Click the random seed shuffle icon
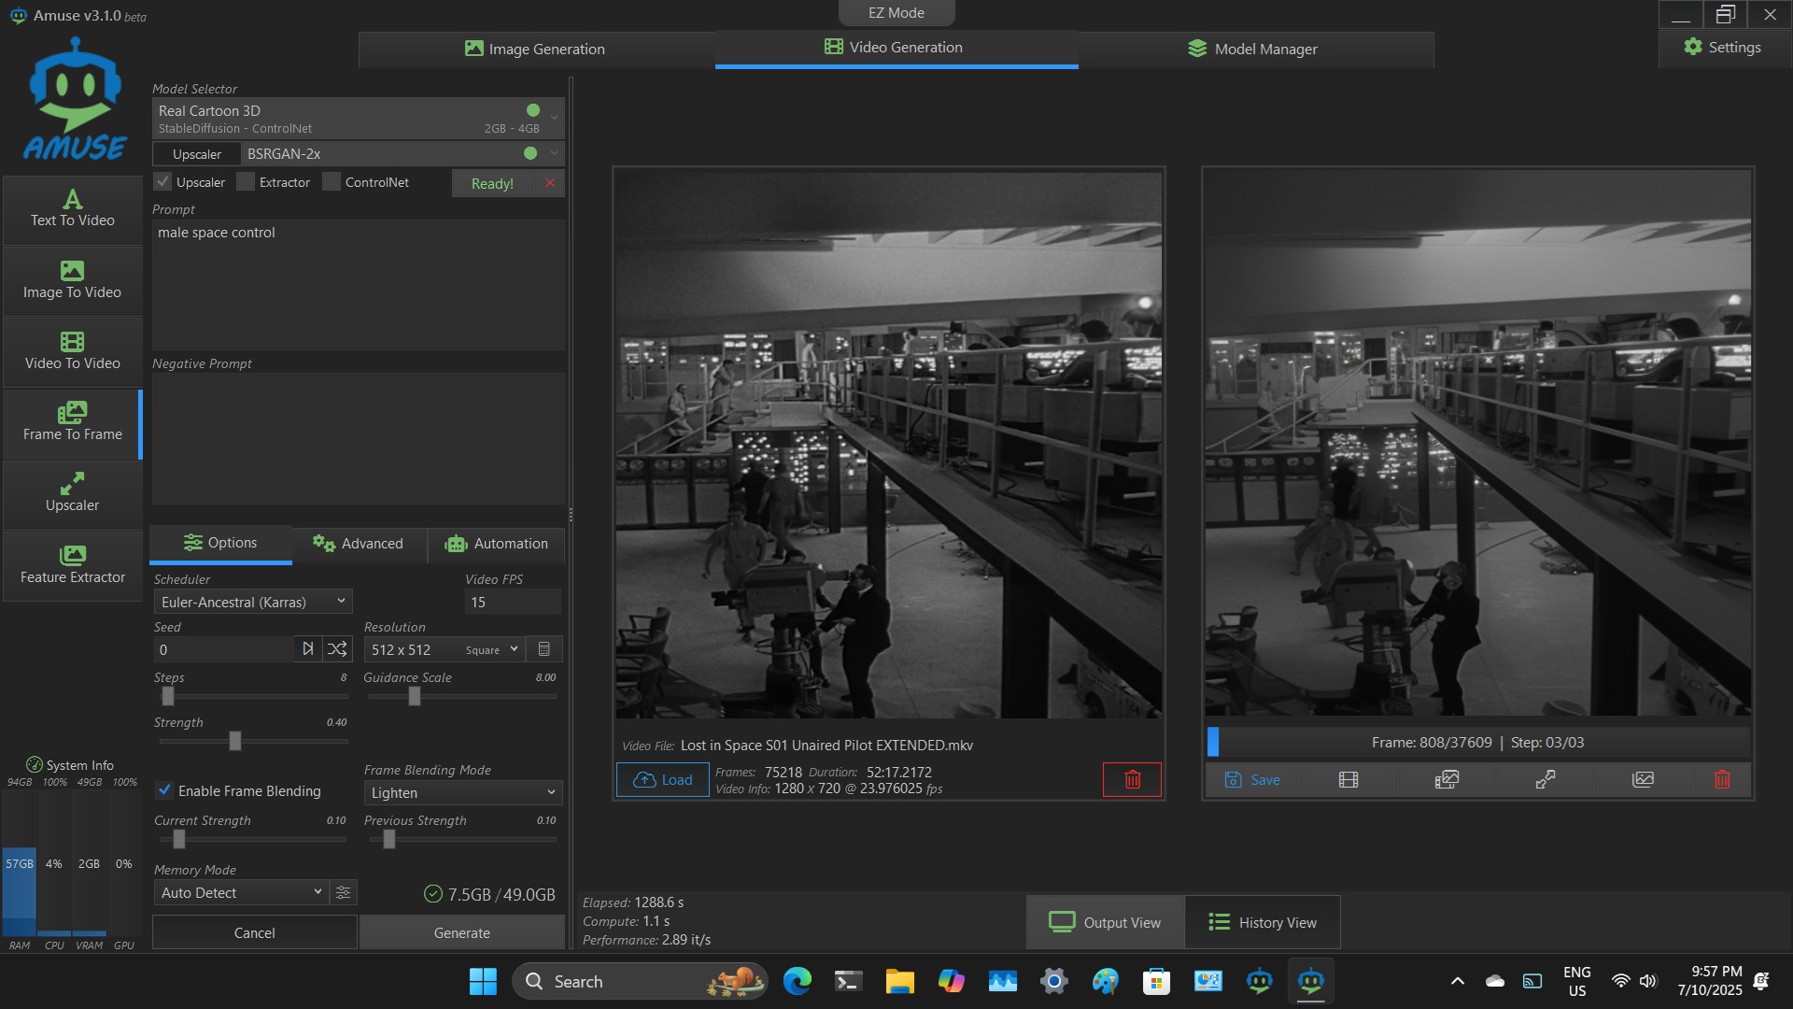Viewport: 1793px width, 1009px height. pos(337,649)
